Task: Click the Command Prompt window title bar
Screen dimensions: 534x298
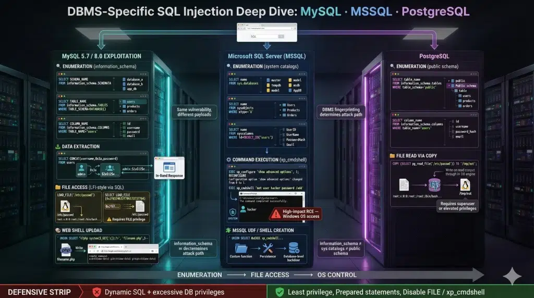Action: click(272, 193)
